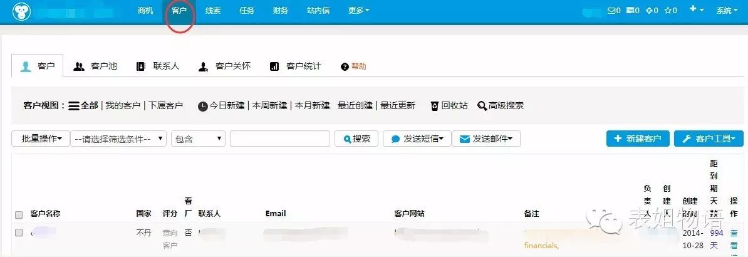The width and height of the screenshot is (748, 257).
Task: Show 最近创建 customers
Action: pyautogui.click(x=355, y=105)
